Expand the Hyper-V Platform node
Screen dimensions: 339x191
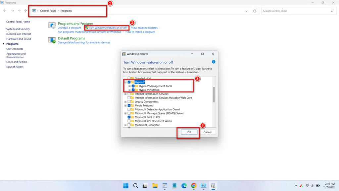(129, 90)
